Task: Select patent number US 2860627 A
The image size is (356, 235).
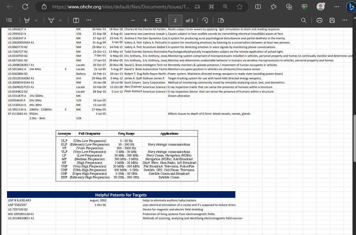Action: (17, 29)
